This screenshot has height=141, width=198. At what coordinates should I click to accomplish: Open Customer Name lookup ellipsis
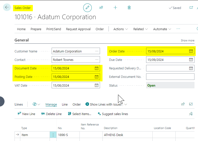(97, 51)
